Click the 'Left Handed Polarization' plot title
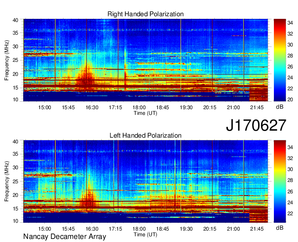Image resolution: width=298 pixels, height=242 pixels. (145, 135)
